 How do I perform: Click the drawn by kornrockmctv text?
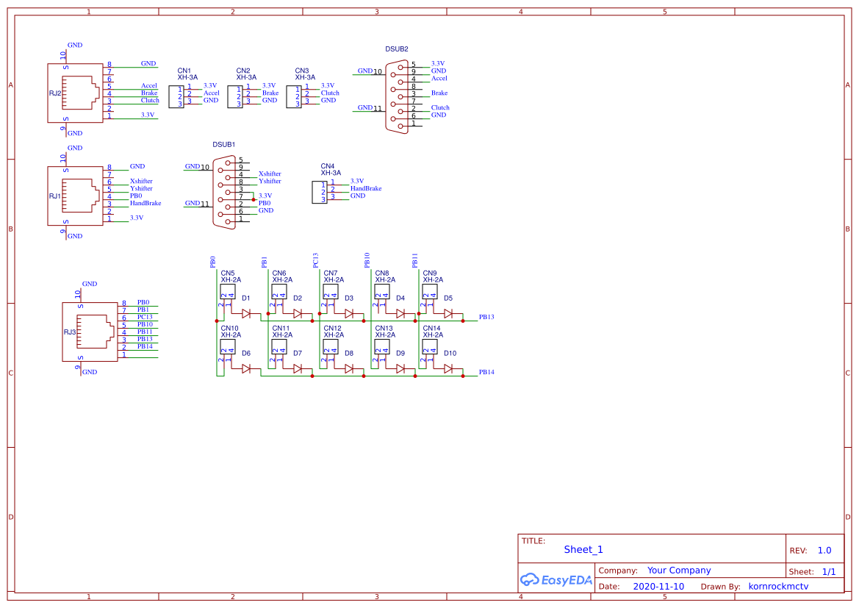tap(780, 586)
